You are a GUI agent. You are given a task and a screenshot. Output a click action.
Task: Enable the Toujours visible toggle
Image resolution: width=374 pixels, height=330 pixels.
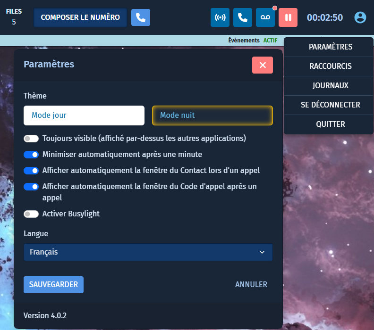[x=31, y=139]
